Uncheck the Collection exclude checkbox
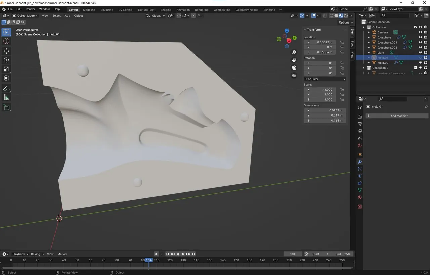The width and height of the screenshot is (430, 275). (x=415, y=27)
